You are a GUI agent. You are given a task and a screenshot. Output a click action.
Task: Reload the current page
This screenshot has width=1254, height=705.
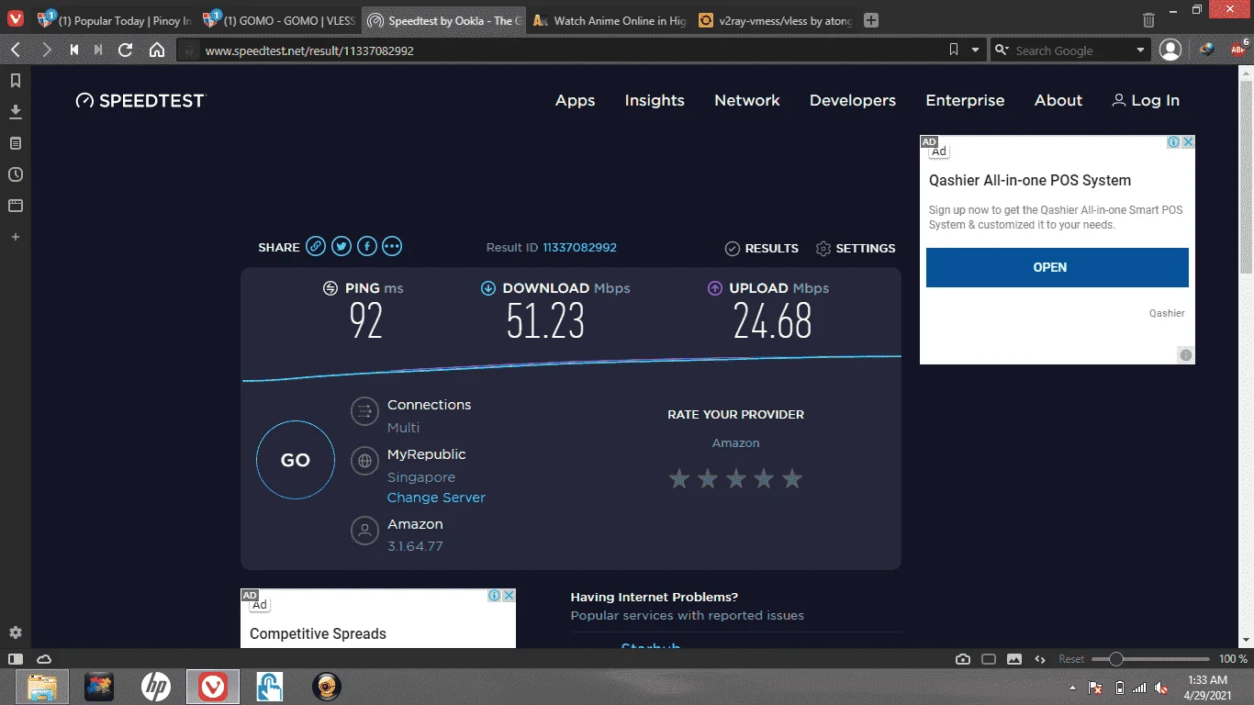tap(126, 50)
